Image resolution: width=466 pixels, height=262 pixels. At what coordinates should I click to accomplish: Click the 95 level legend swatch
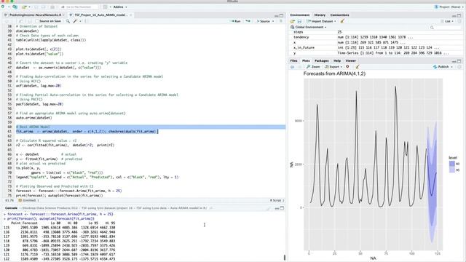pos(452,170)
